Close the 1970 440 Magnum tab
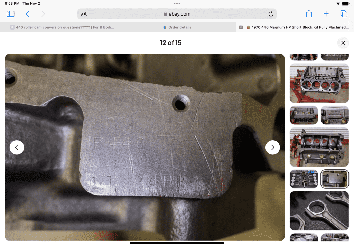Image resolution: width=354 pixels, height=246 pixels. (x=241, y=27)
